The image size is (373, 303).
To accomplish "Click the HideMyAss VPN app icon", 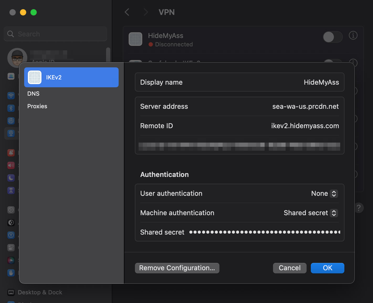I will click(x=135, y=39).
